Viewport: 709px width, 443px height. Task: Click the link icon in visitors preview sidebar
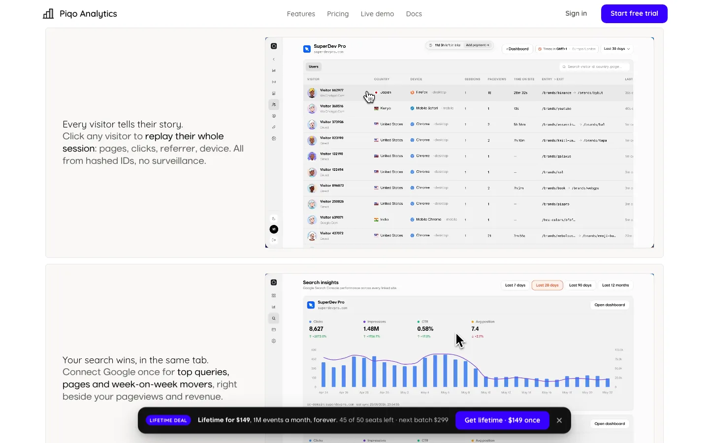tap(274, 127)
